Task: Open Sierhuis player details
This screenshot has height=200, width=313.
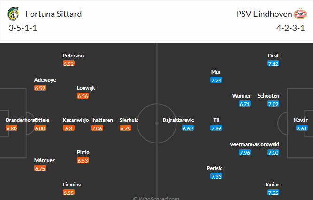Action: tap(129, 120)
